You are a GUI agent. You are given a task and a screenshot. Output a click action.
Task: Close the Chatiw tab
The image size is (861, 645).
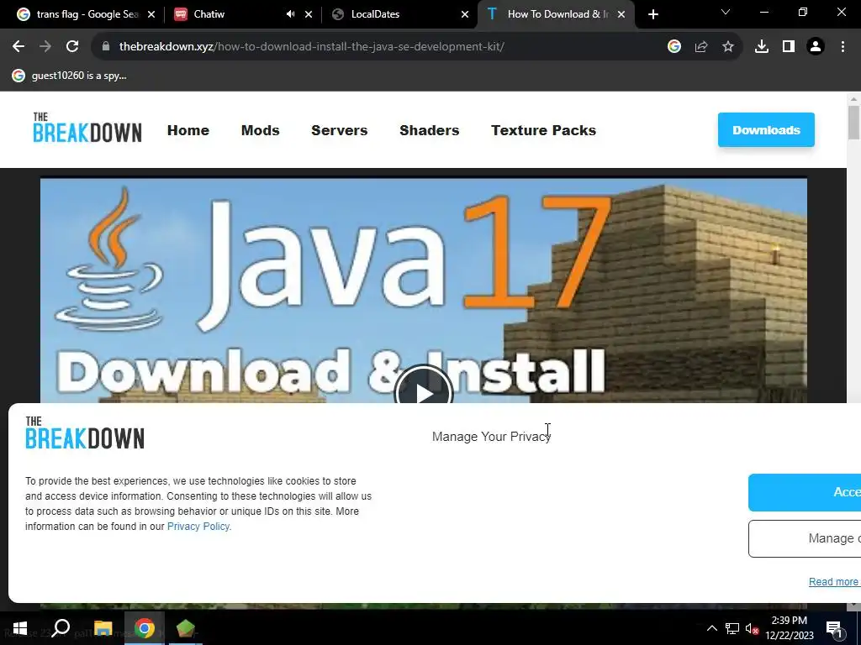click(x=309, y=14)
